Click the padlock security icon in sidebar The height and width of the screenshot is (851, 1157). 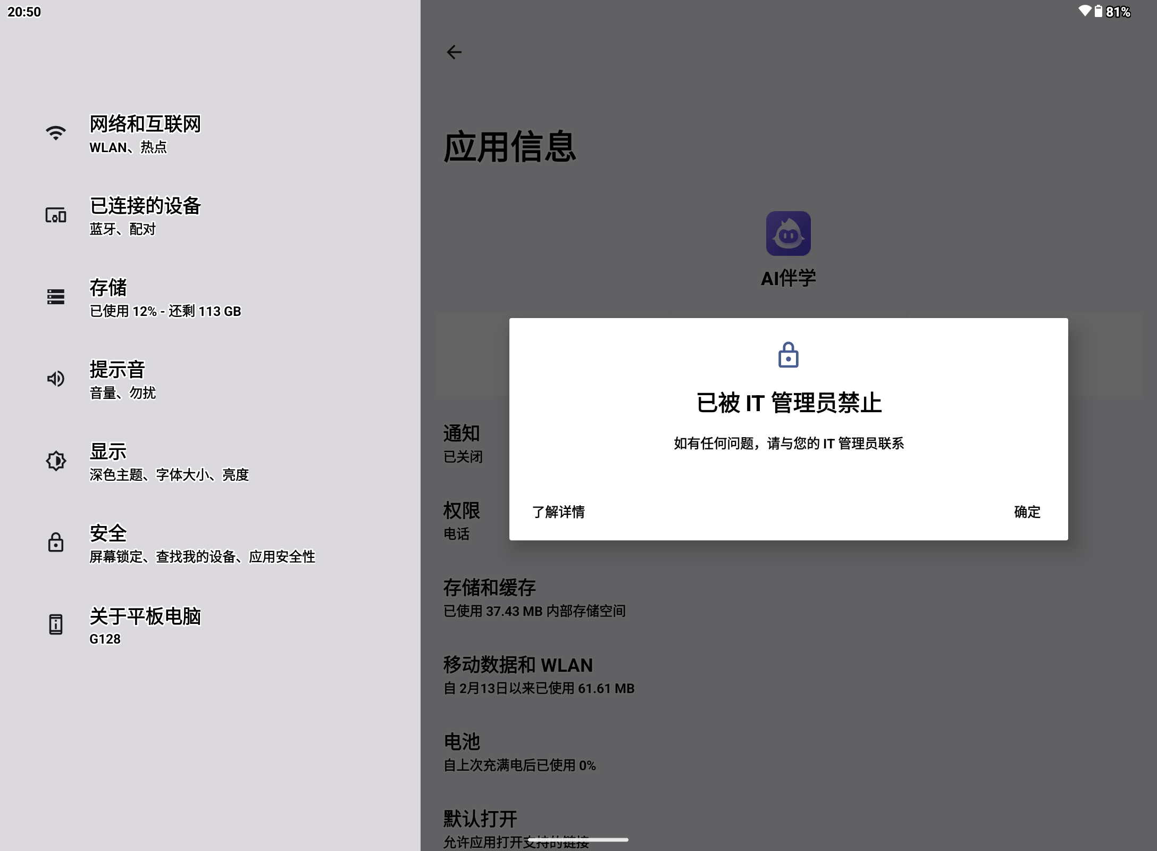56,543
